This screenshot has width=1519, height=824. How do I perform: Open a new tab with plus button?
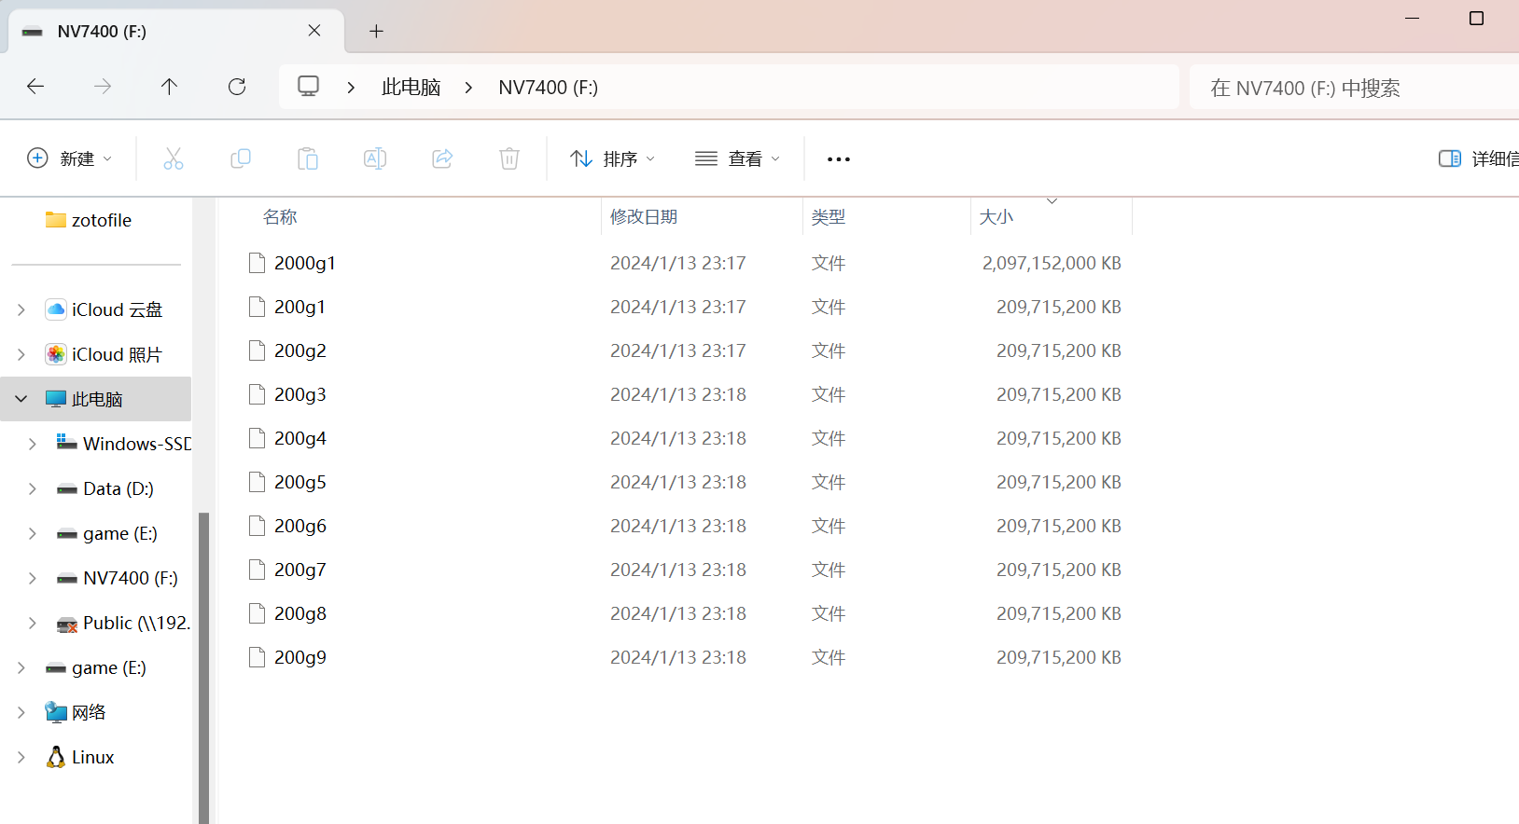click(376, 31)
